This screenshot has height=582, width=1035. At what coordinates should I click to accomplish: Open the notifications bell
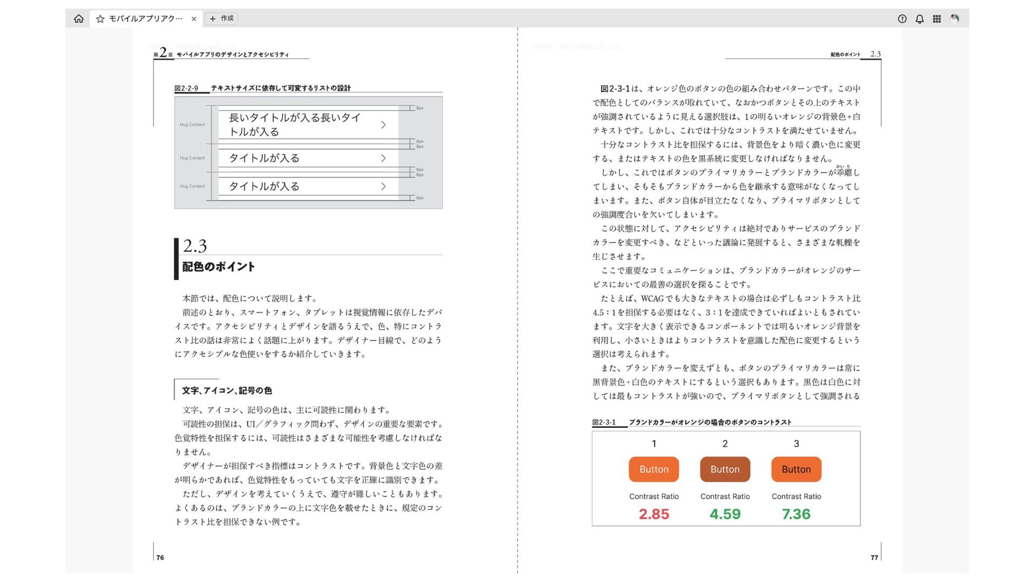coord(920,19)
